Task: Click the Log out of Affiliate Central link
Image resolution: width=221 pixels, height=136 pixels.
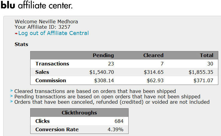Action: (x=54, y=33)
